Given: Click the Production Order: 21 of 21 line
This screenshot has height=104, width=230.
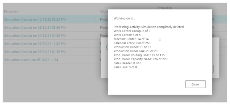Looking at the screenshot, I should coord(132,47).
